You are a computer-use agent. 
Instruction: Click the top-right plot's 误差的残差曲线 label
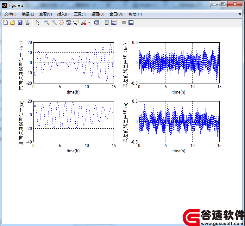tap(125, 65)
